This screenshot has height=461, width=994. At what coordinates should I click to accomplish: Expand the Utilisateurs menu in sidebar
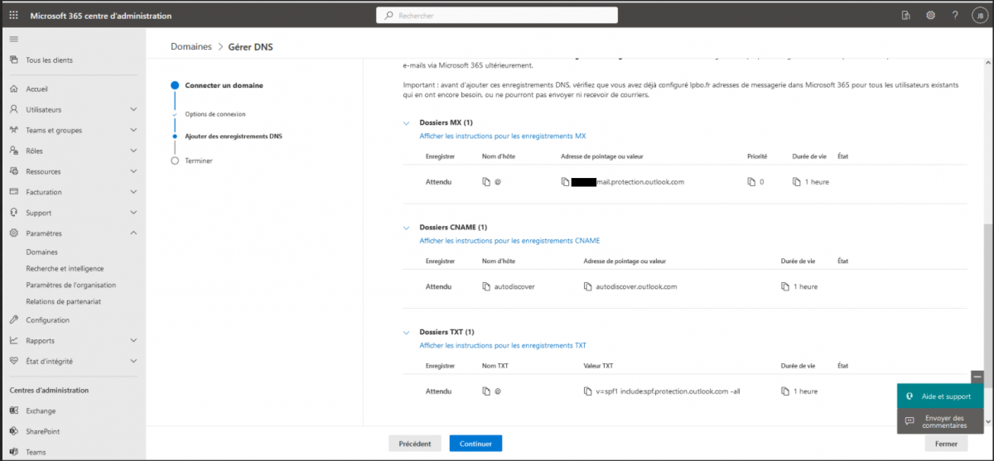[133, 109]
